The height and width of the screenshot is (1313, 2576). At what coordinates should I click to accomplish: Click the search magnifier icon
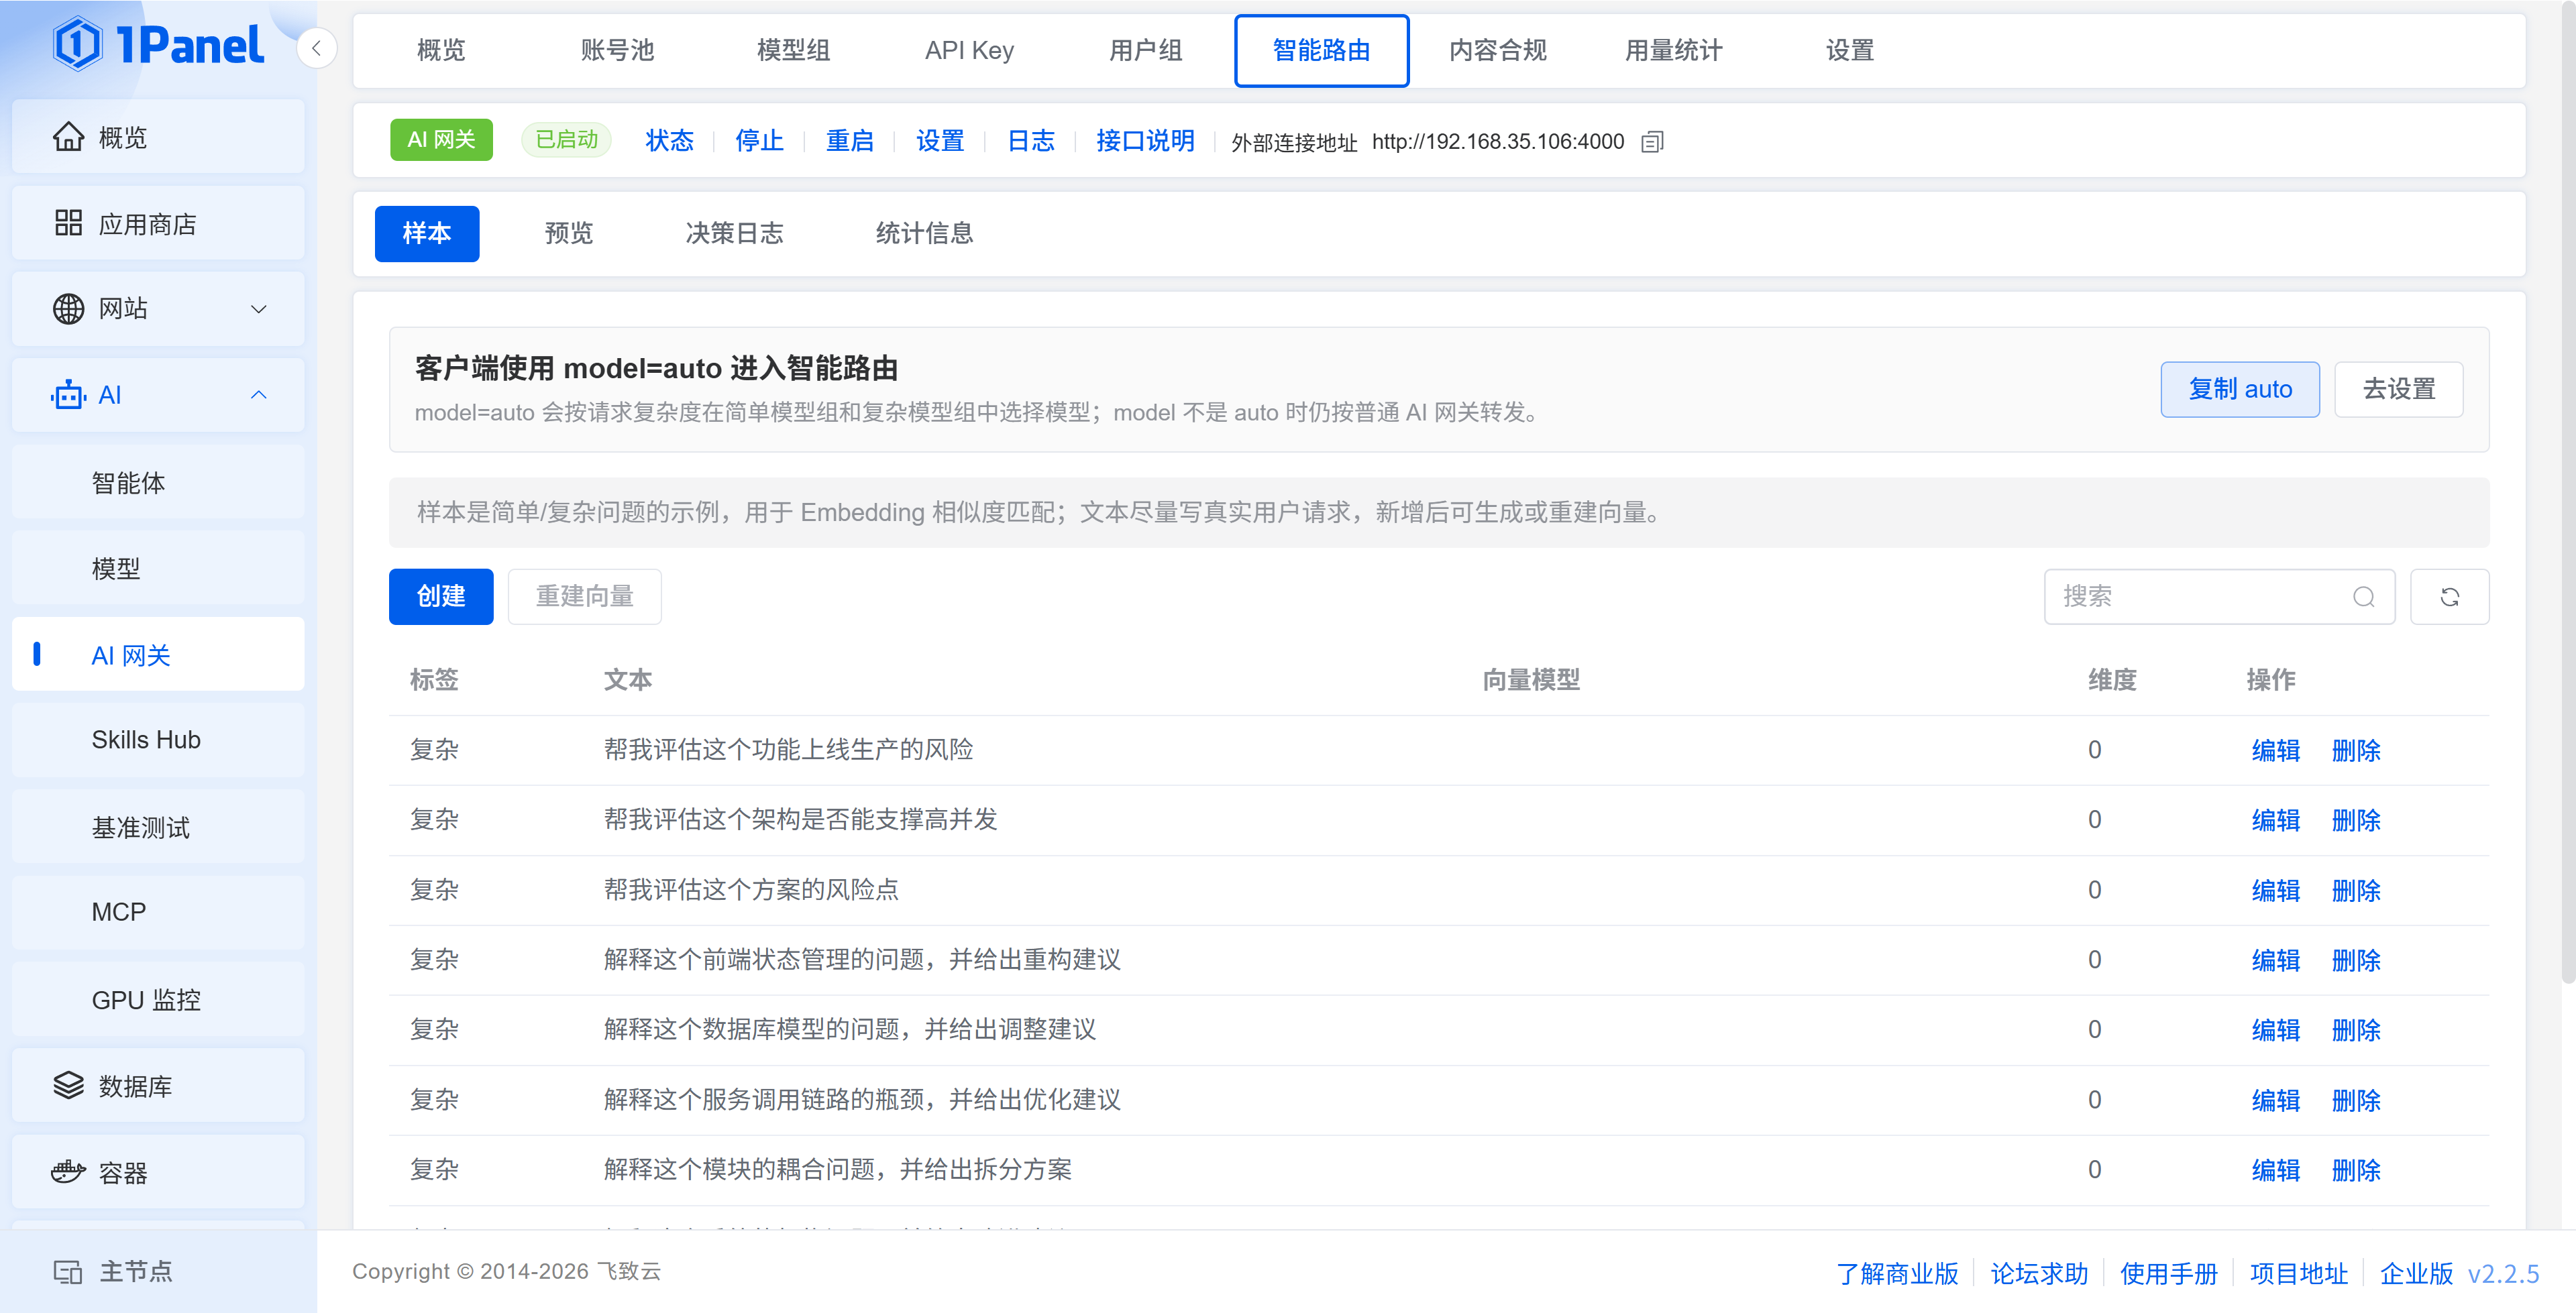(2364, 597)
